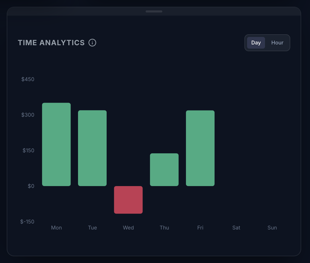This screenshot has width=310, height=263.
Task: Click the $450 axis label
Action: click(28, 79)
